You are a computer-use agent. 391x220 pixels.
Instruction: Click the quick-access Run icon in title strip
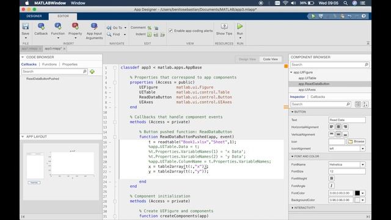tap(313, 16)
